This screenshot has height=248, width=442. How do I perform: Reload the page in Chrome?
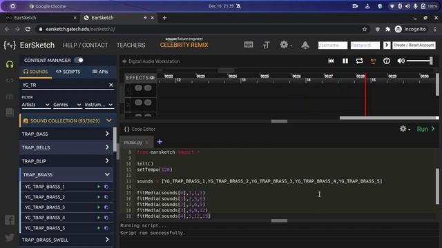28,29
